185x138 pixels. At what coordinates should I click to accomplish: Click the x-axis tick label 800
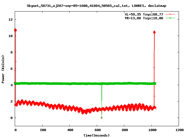125,130
